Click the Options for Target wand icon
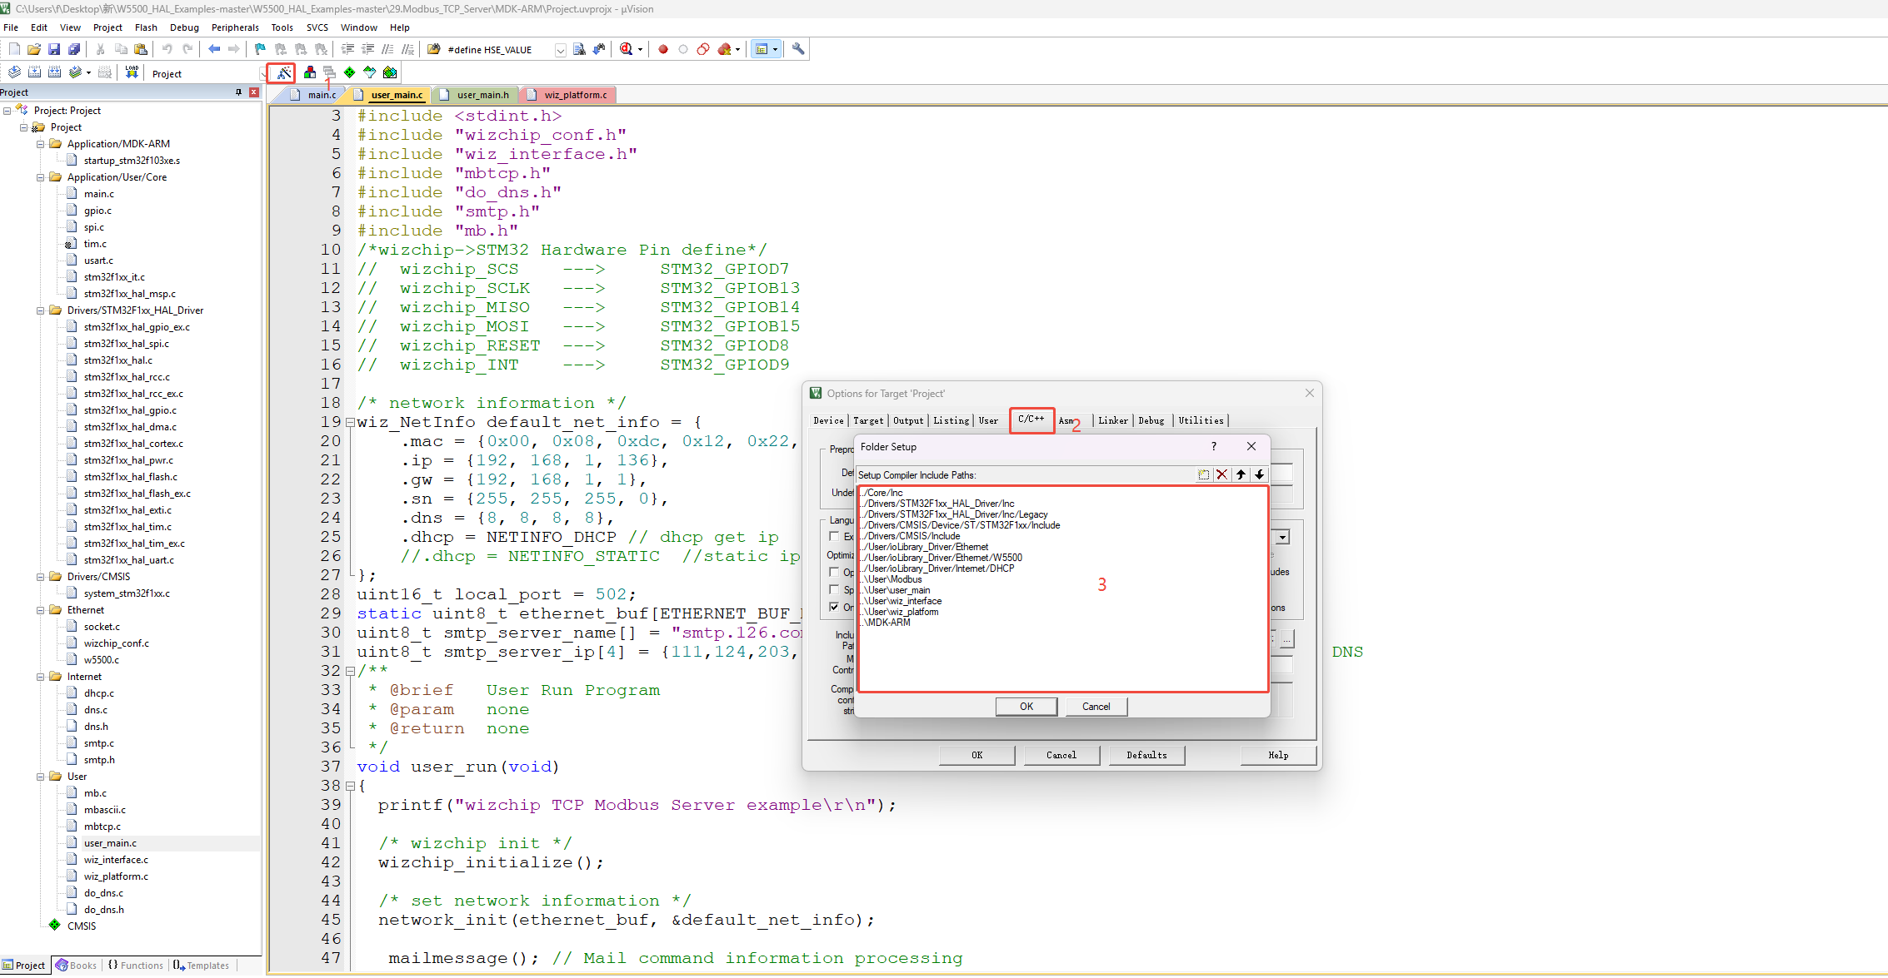1888x978 pixels. (283, 73)
